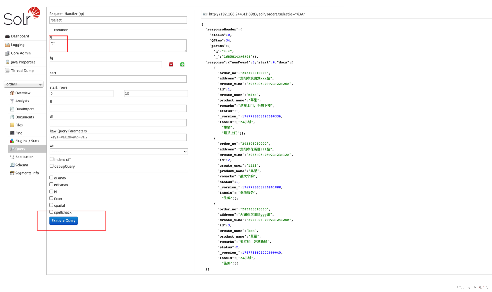Focus the q query textarea
This screenshot has height=292, width=492.
[118, 46]
